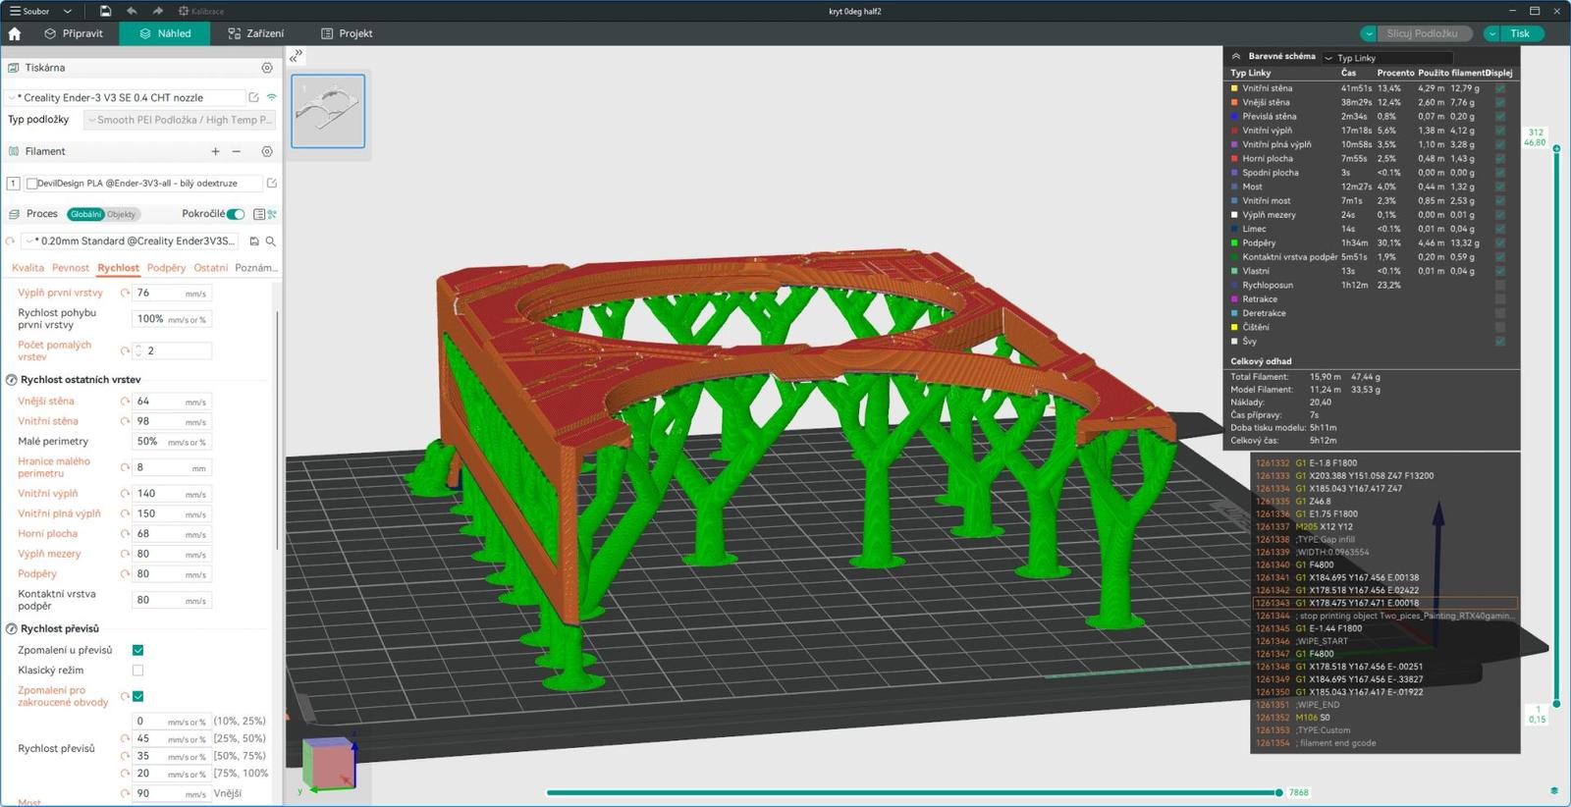This screenshot has width=1571, height=807.
Task: Click the vertical layer slider top handle
Action: (x=1556, y=149)
